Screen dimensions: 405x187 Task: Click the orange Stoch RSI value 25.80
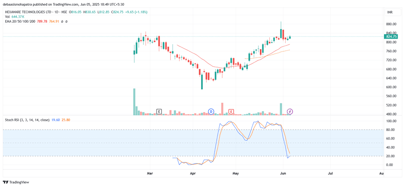pyautogui.click(x=66, y=120)
